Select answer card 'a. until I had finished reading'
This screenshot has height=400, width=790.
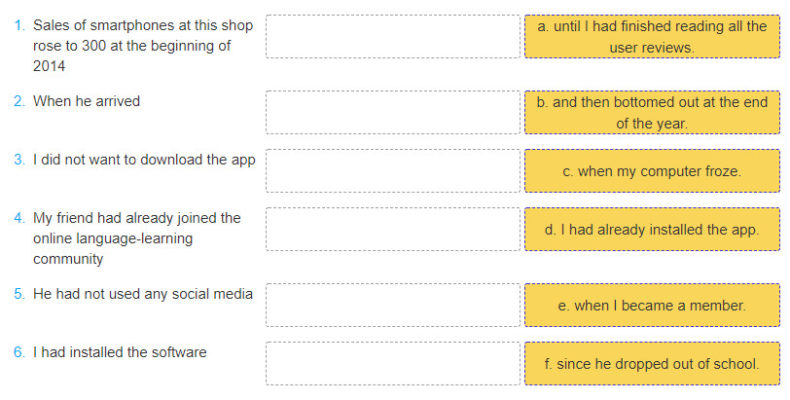click(x=652, y=36)
